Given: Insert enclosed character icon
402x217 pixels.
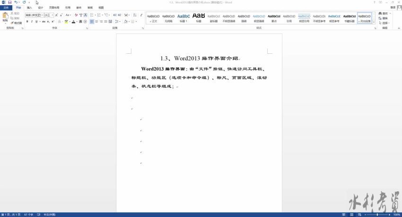Looking at the screenshot, I should tap(85, 22).
